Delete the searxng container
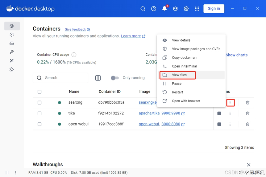This screenshot has width=266, height=177. [247, 103]
